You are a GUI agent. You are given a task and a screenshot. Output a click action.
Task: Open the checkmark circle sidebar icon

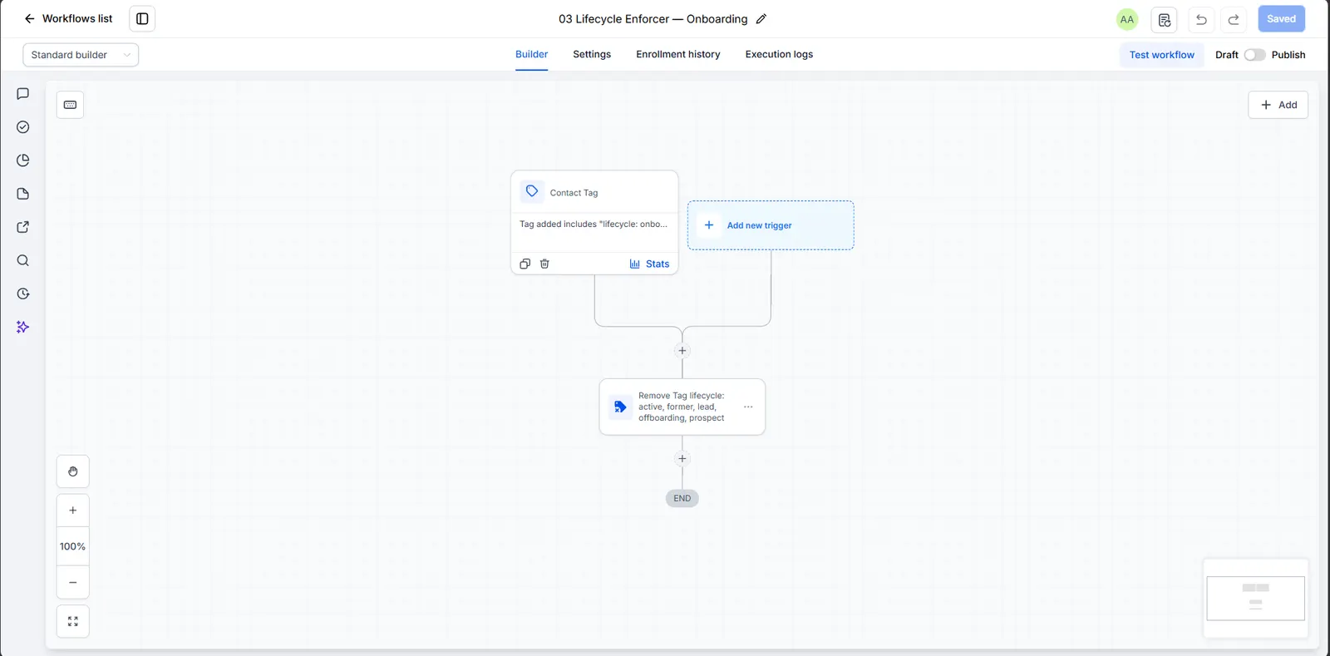click(x=23, y=127)
